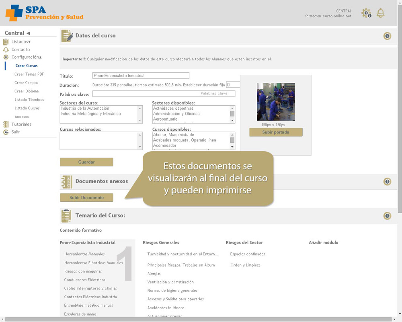Open Espacios confinados topic

248,254
